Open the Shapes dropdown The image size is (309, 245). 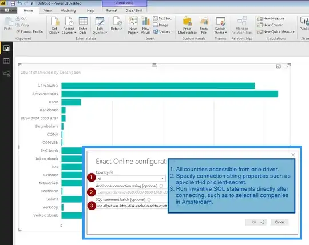pyautogui.click(x=163, y=31)
